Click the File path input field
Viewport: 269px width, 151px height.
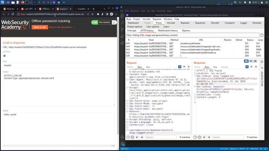(59, 65)
